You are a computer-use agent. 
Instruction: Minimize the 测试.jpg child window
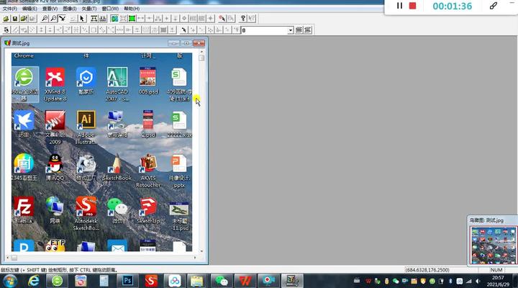174,43
